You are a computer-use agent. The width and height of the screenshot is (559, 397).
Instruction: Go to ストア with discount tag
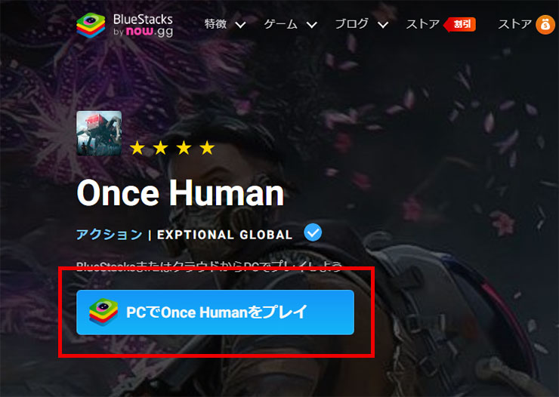423,24
